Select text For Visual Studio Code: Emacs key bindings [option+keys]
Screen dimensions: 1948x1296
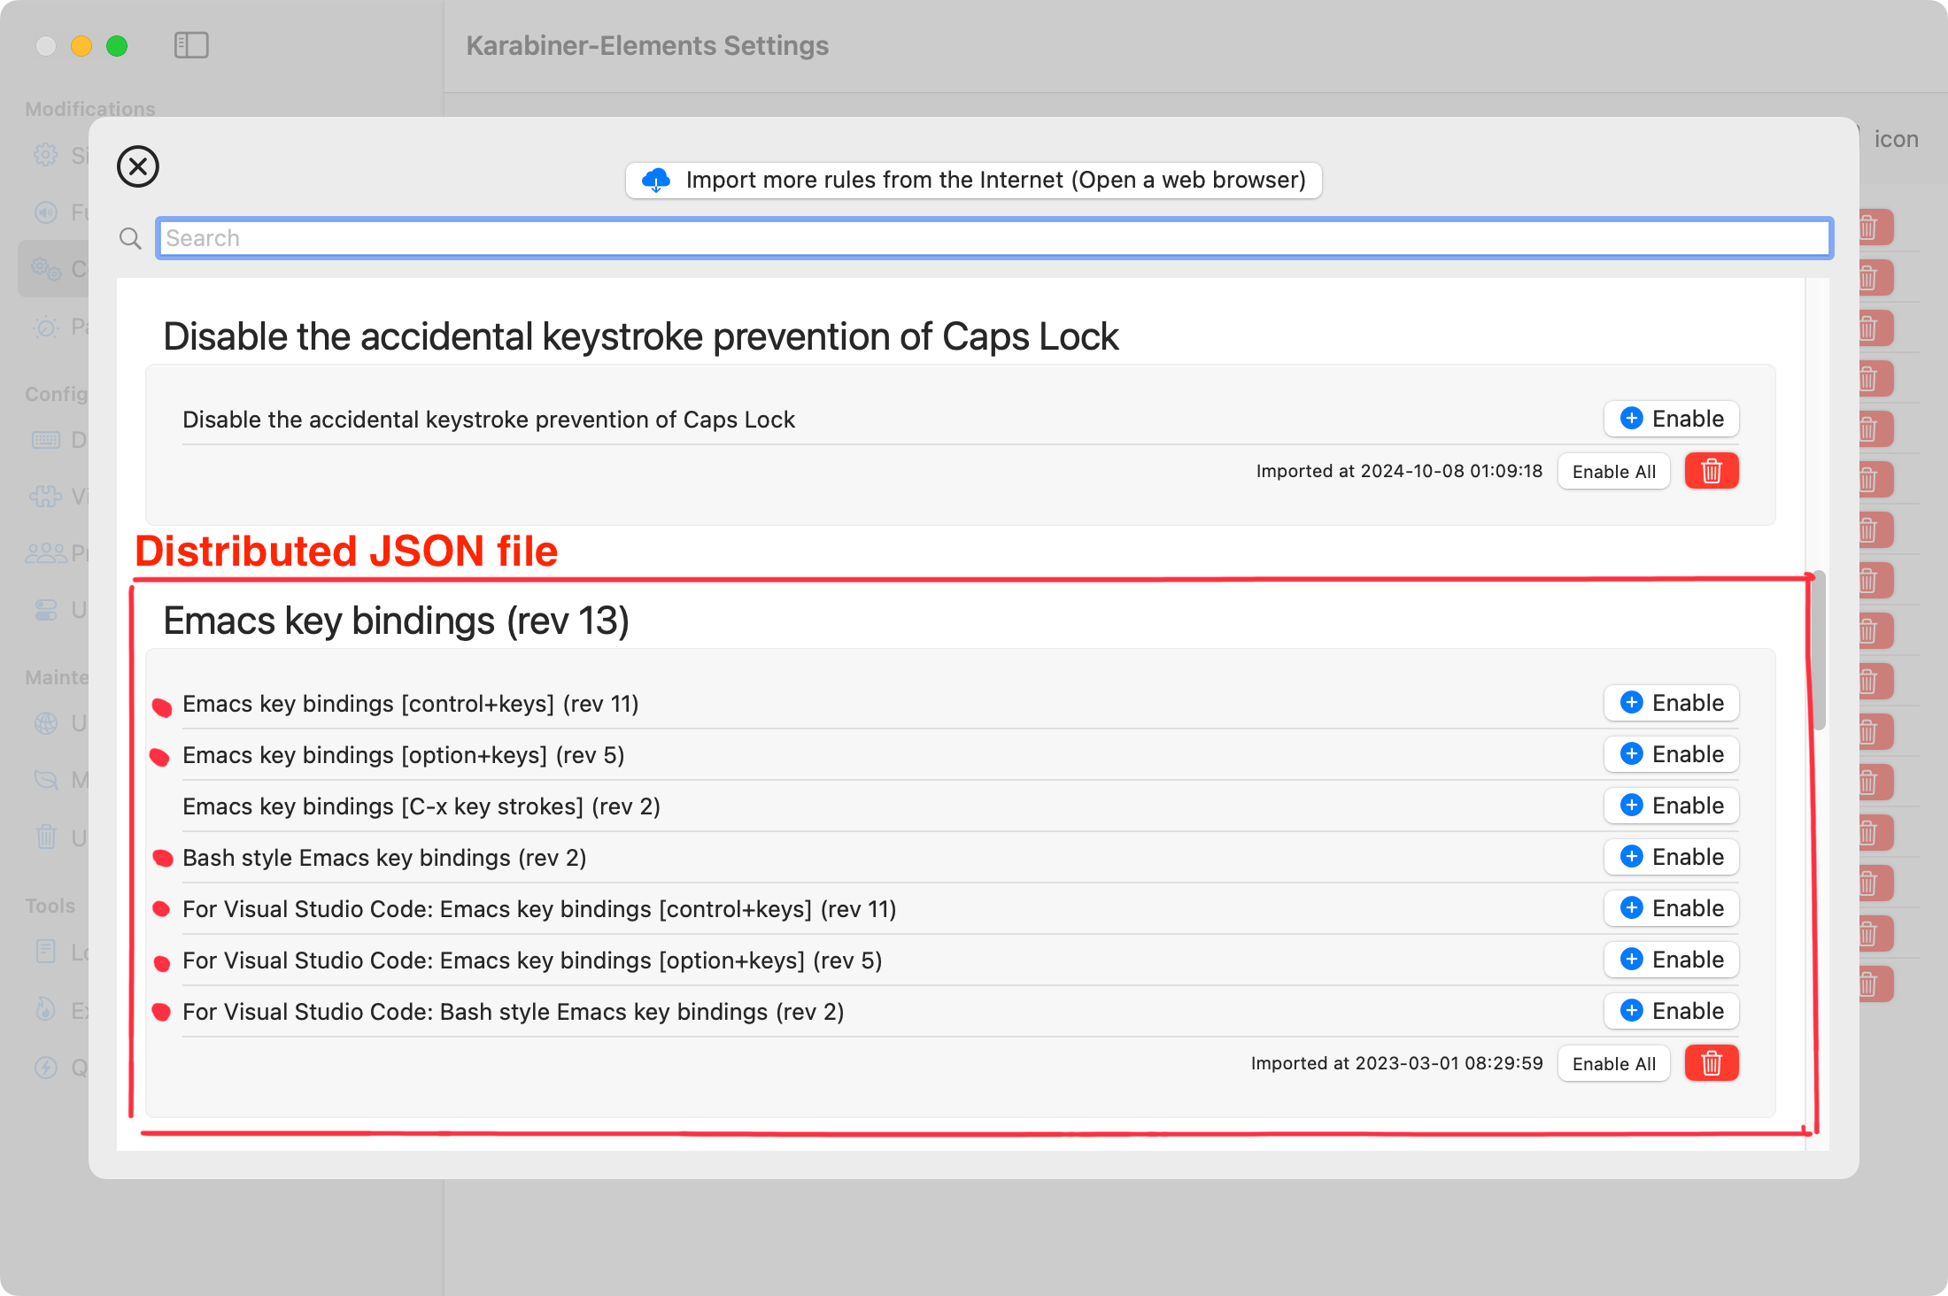pyautogui.click(x=494, y=960)
